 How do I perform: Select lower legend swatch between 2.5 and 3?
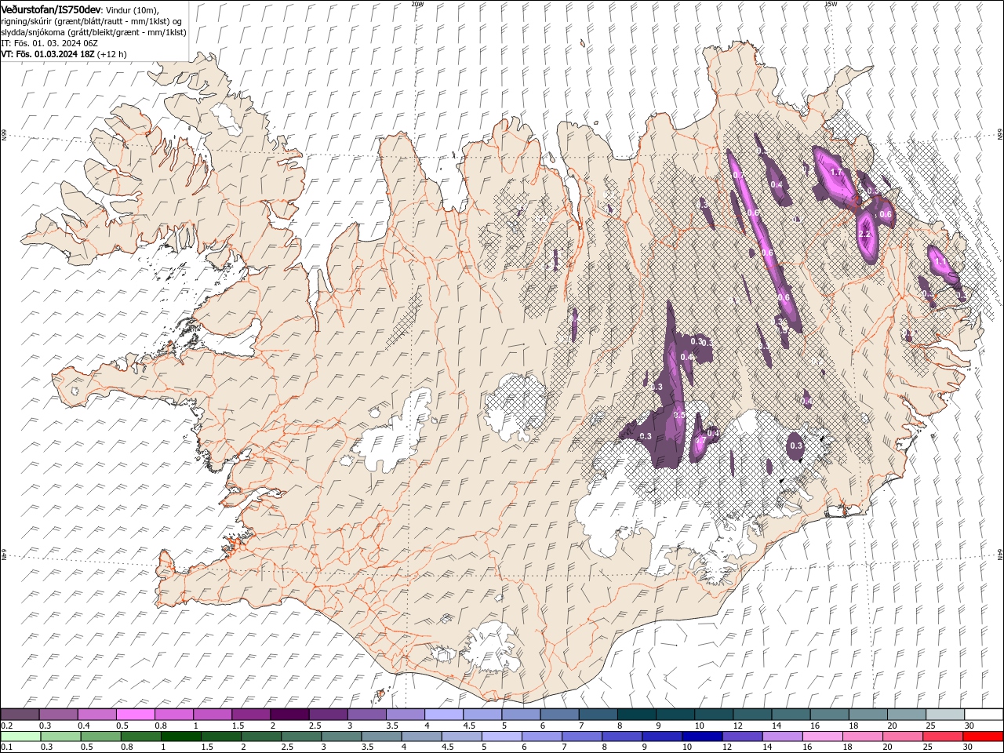click(300, 737)
